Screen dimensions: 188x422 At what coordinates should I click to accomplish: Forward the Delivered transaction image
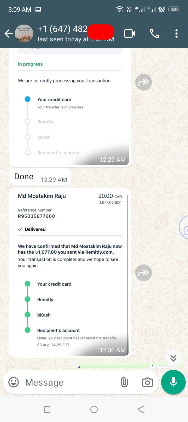(144, 273)
